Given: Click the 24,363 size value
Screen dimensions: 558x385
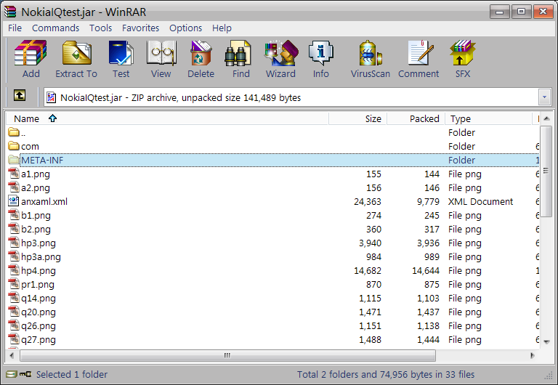Looking at the screenshot, I should click(x=368, y=202).
